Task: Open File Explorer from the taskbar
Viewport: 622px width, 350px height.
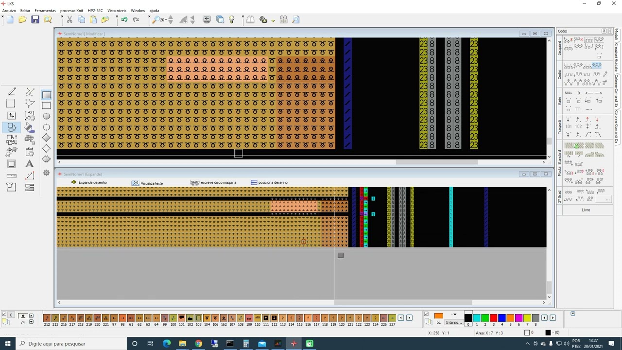Action: [x=182, y=344]
